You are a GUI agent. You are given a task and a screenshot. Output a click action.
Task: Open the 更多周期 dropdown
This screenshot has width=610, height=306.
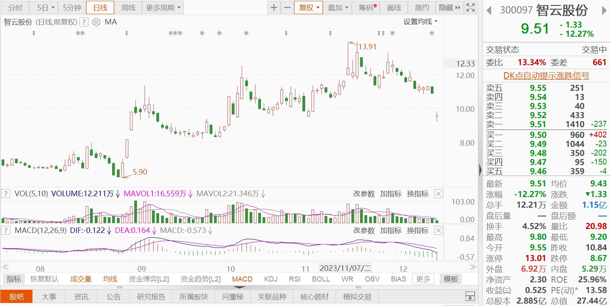tap(162, 8)
